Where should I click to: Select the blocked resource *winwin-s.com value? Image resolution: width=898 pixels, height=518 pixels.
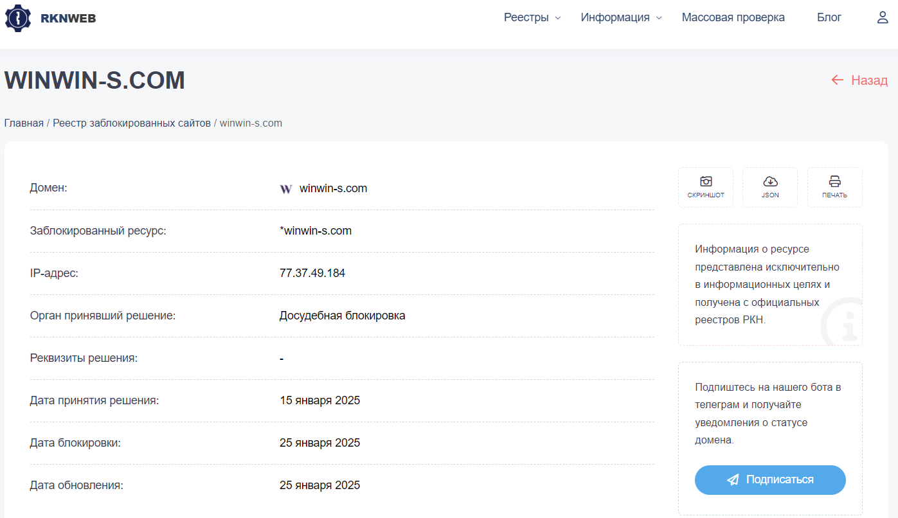coord(316,231)
